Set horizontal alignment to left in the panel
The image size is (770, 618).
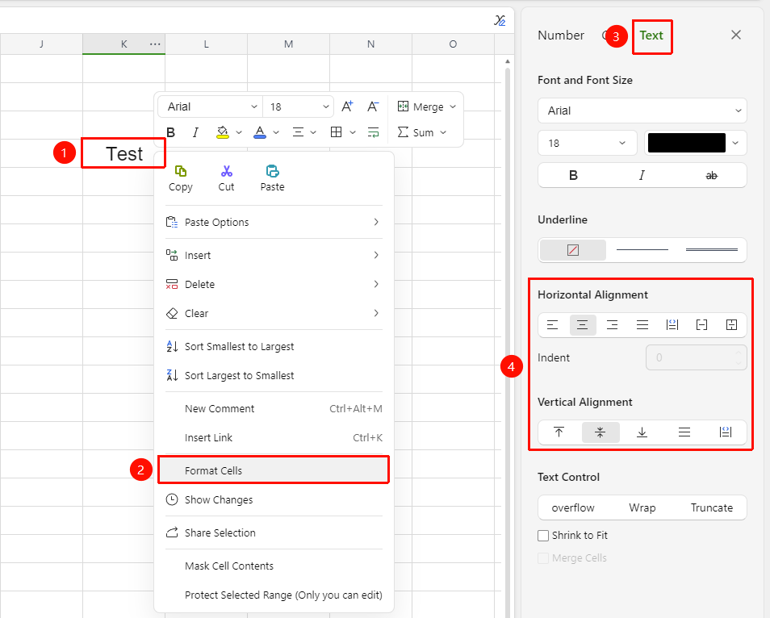pos(552,325)
